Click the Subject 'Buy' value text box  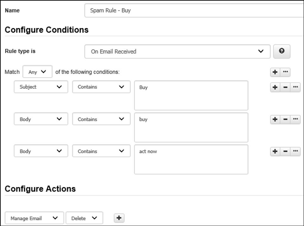click(191, 95)
